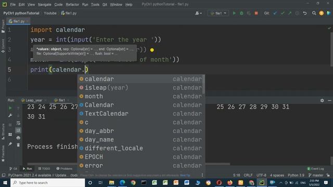Open Git branch 'master' popup
333x187 pixels.
pos(316,175)
